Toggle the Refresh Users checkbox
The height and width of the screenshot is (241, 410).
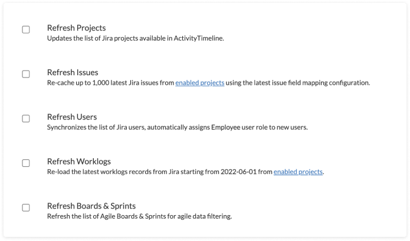26,118
